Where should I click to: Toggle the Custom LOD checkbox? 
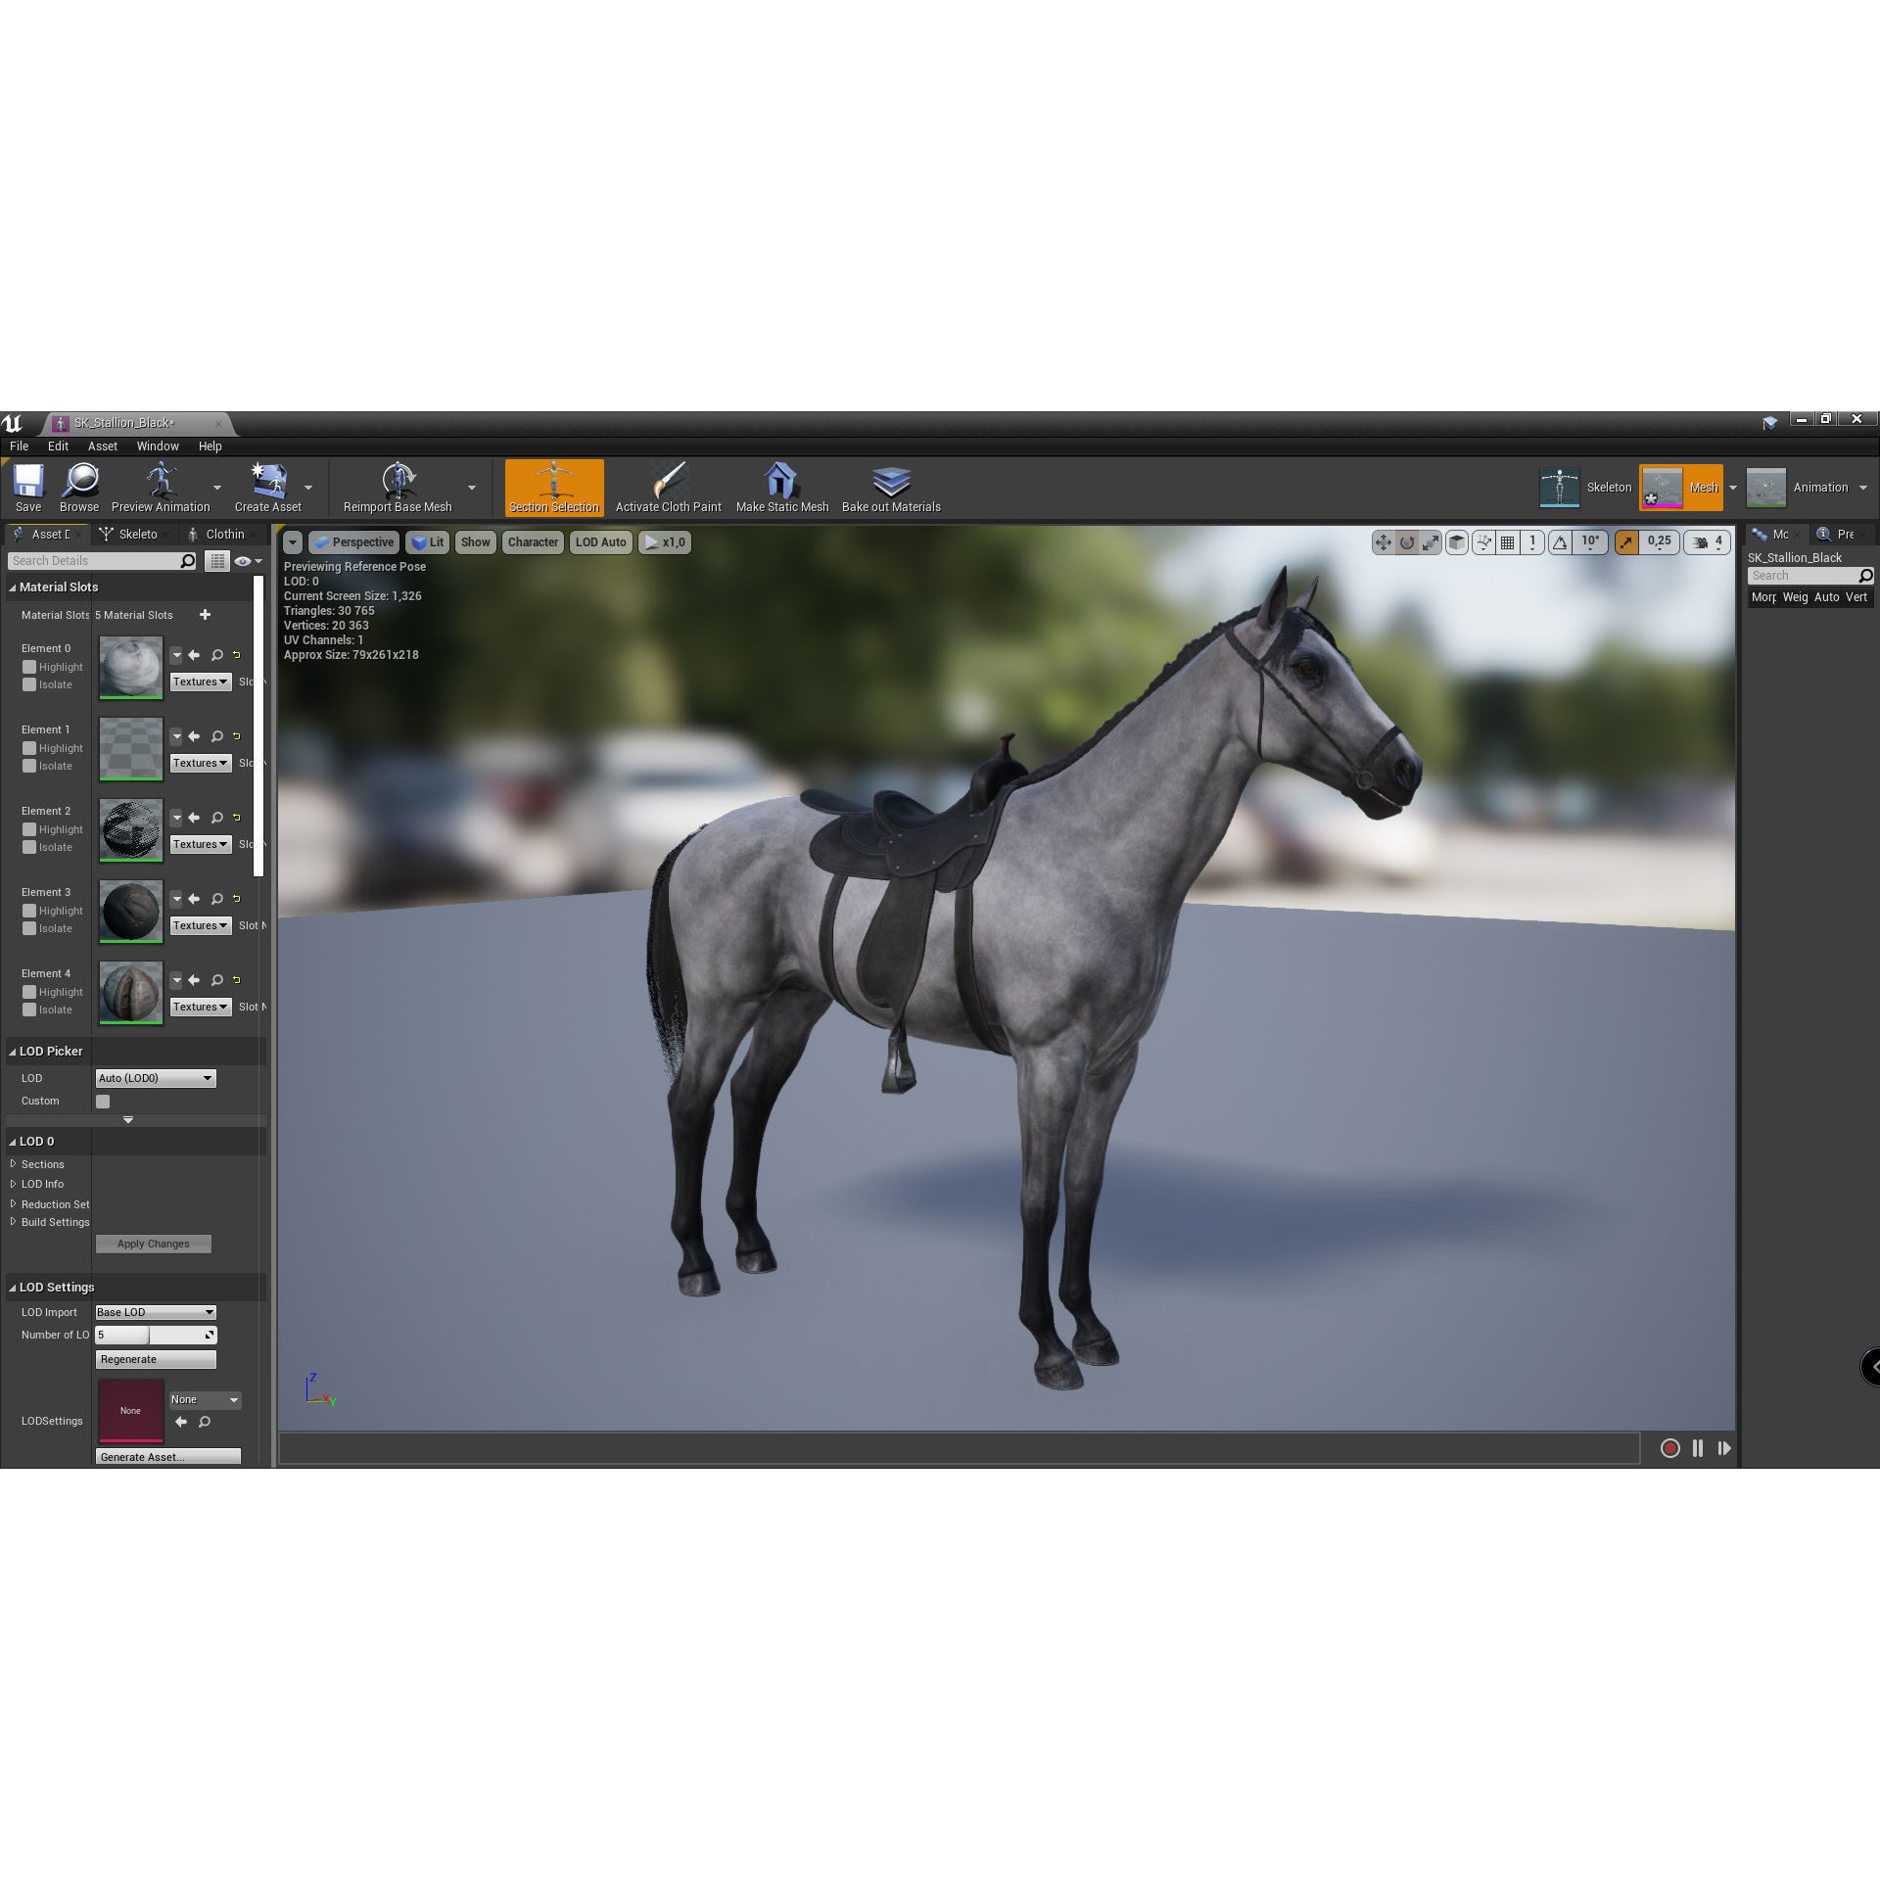coord(102,1101)
